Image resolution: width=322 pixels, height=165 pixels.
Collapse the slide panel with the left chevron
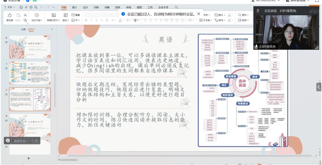[x=52, y=29]
